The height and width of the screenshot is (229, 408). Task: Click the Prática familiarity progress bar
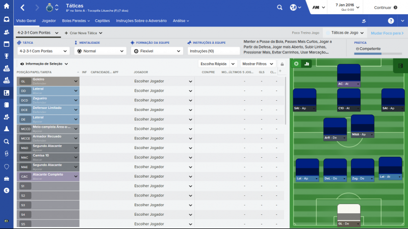(378, 53)
